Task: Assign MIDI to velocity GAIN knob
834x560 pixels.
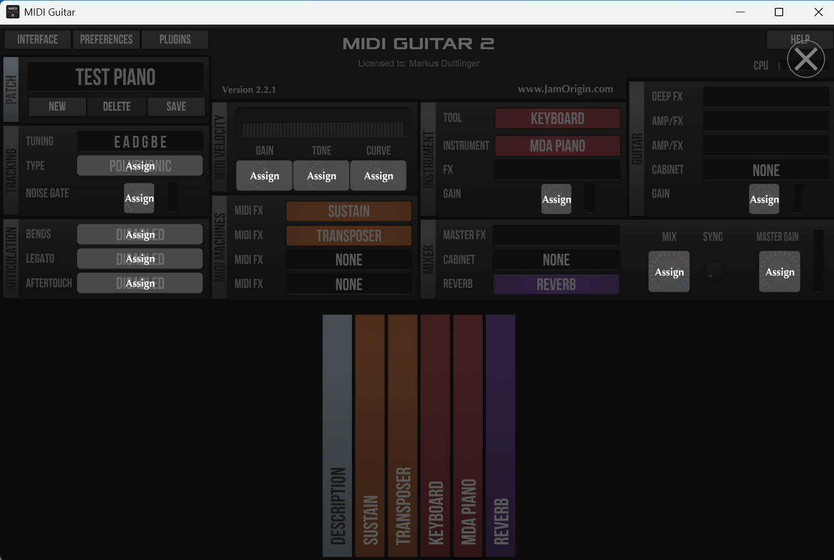Action: coord(264,176)
